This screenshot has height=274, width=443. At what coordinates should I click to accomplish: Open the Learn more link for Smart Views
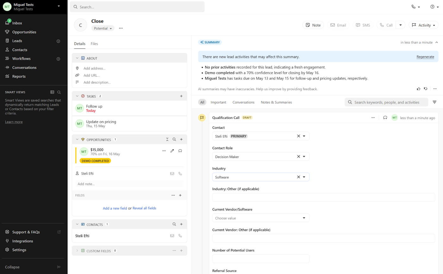14,122
